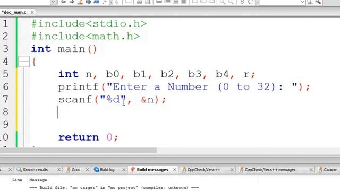Click the editor horizontal scrollbar thumb
This screenshot has width=340, height=191.
click(78, 150)
